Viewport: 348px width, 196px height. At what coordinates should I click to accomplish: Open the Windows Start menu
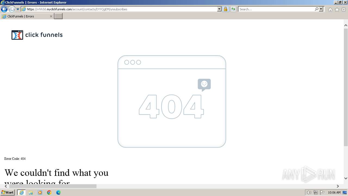pos(7,192)
